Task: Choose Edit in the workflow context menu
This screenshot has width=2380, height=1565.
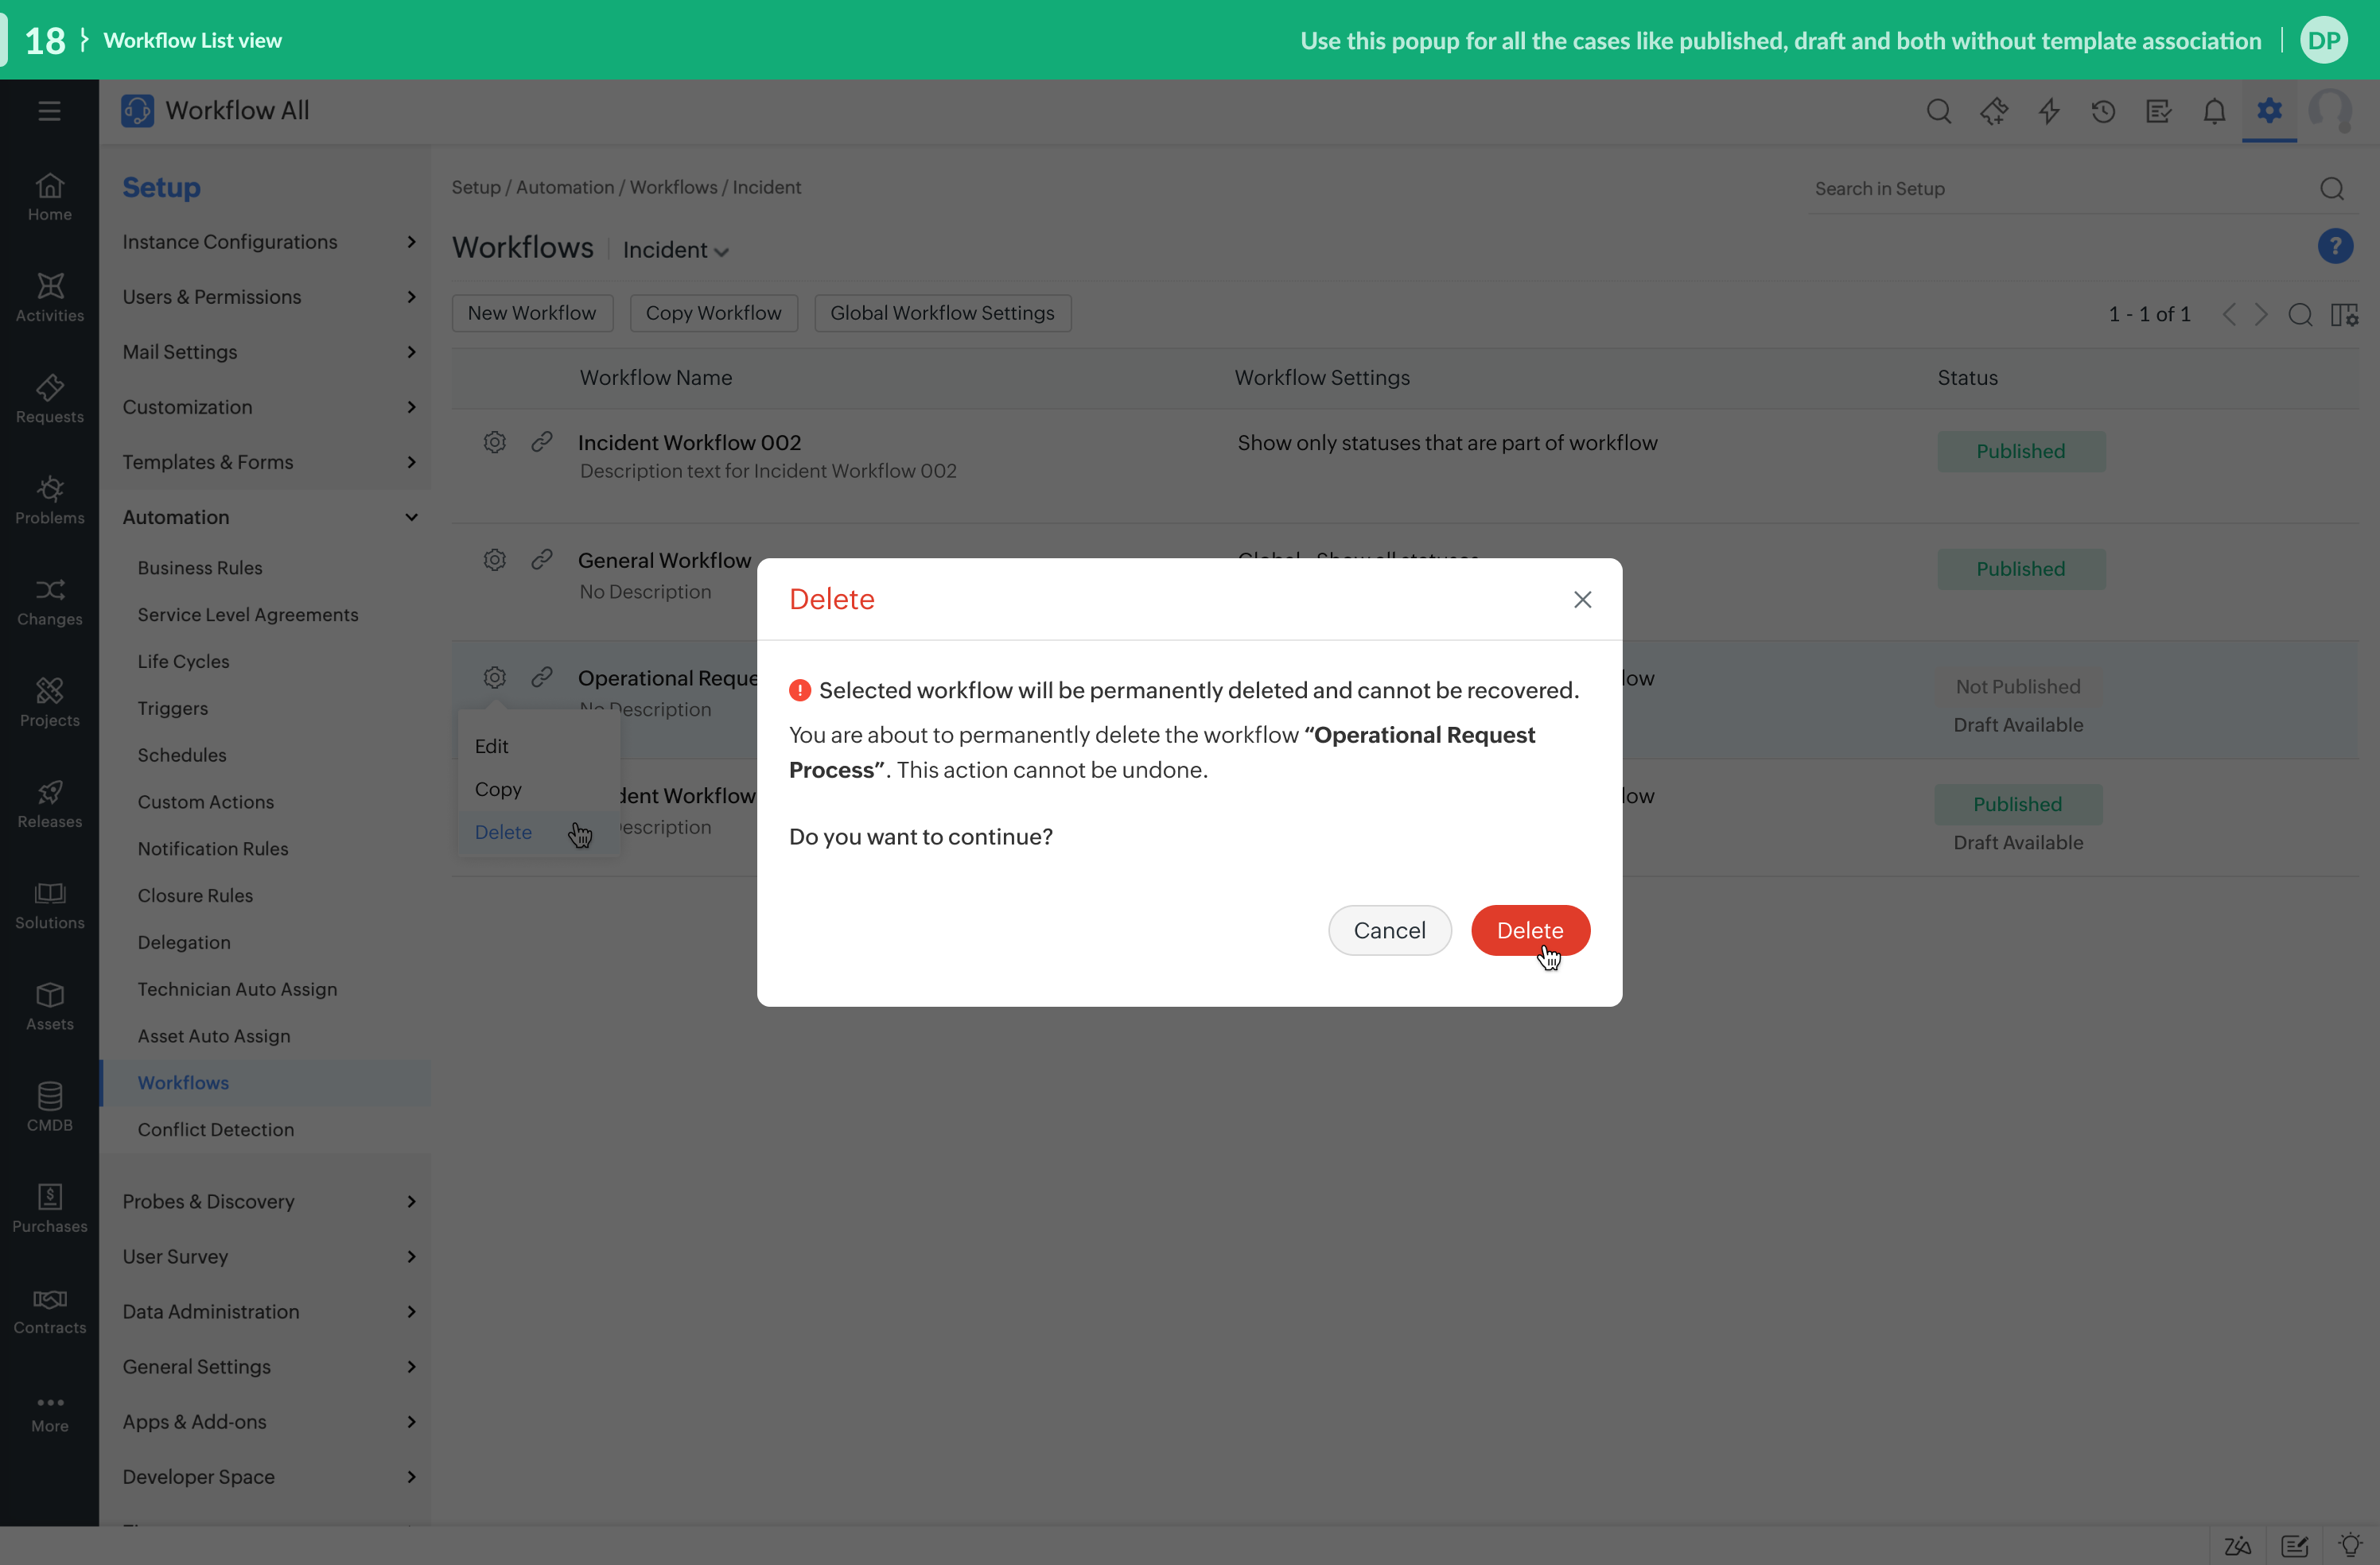Action: coord(491,746)
